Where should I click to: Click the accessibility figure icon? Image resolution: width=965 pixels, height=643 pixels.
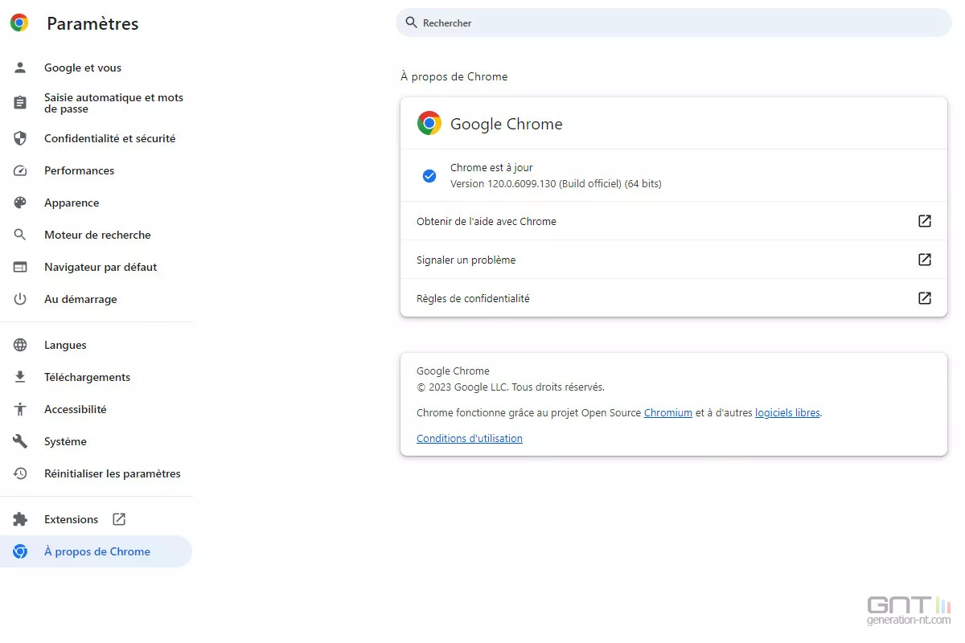tap(20, 409)
